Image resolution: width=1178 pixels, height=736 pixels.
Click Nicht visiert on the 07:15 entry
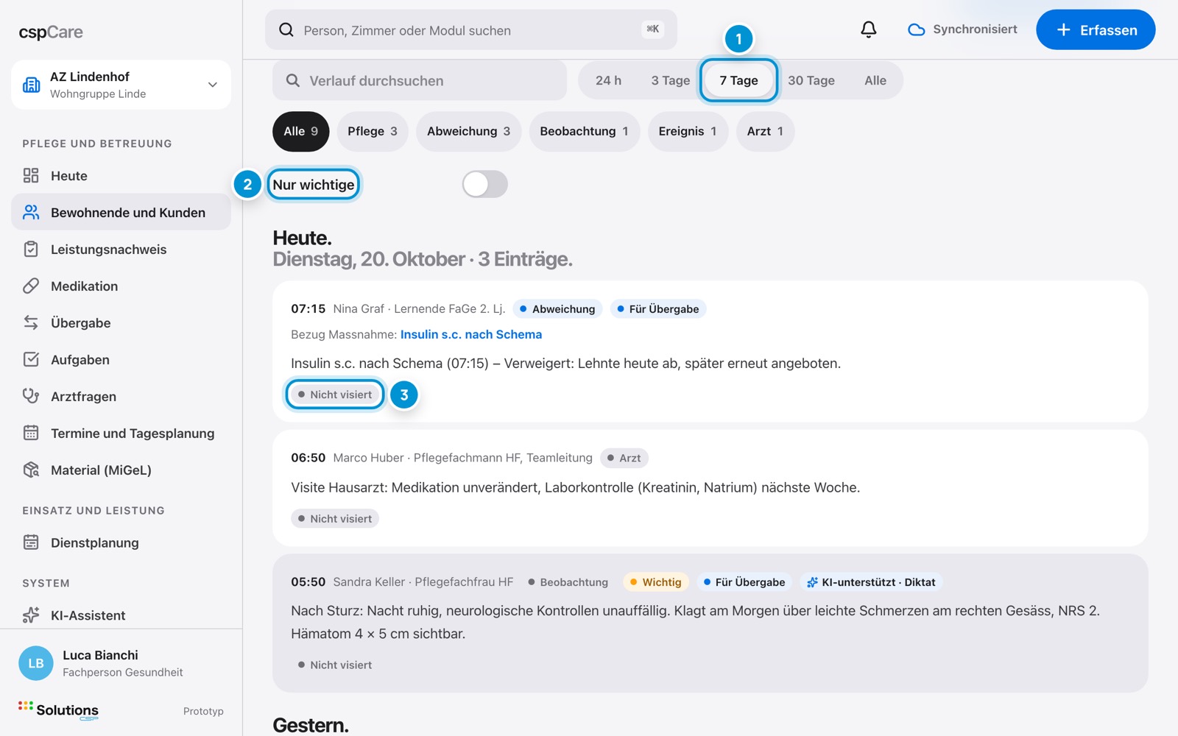point(335,394)
